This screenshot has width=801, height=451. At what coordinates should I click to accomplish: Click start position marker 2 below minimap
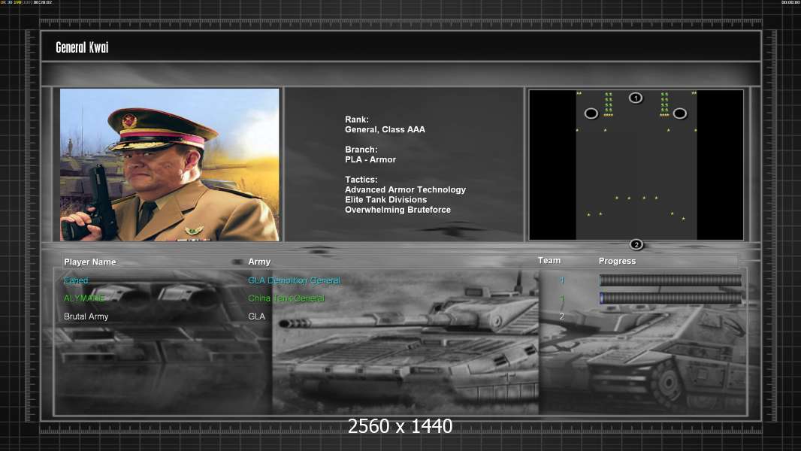point(636,244)
